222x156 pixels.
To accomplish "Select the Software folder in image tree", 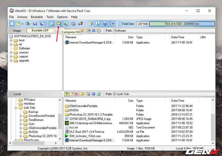I will (x=24, y=49).
